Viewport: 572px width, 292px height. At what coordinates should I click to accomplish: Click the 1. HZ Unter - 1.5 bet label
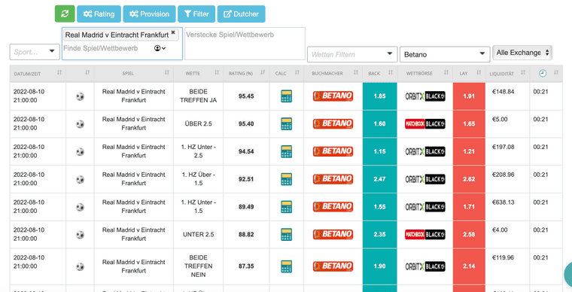[199, 207]
